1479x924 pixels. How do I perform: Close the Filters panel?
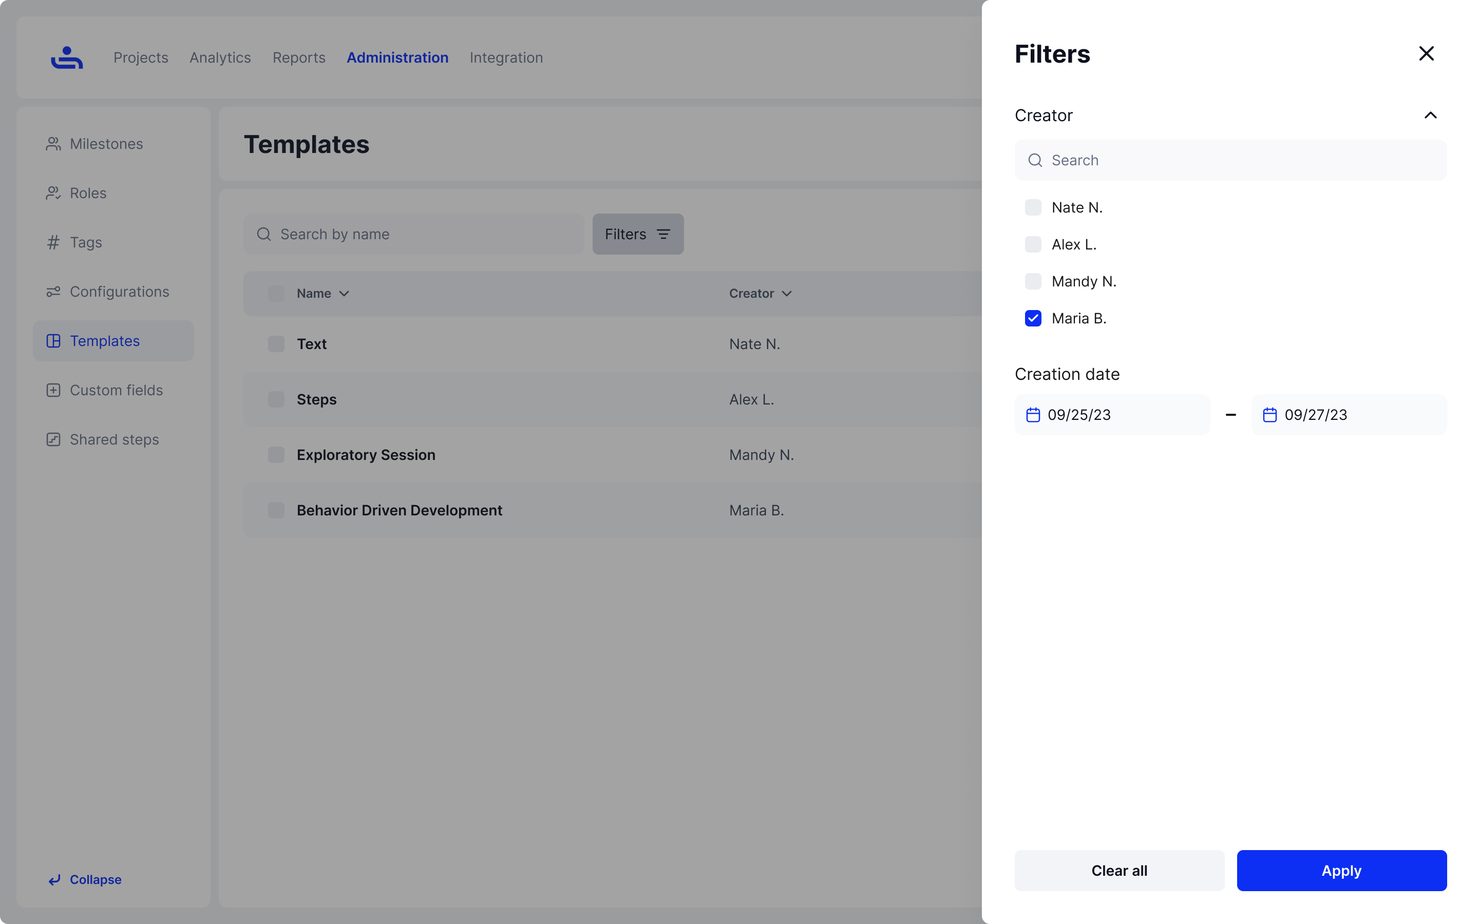(x=1426, y=54)
